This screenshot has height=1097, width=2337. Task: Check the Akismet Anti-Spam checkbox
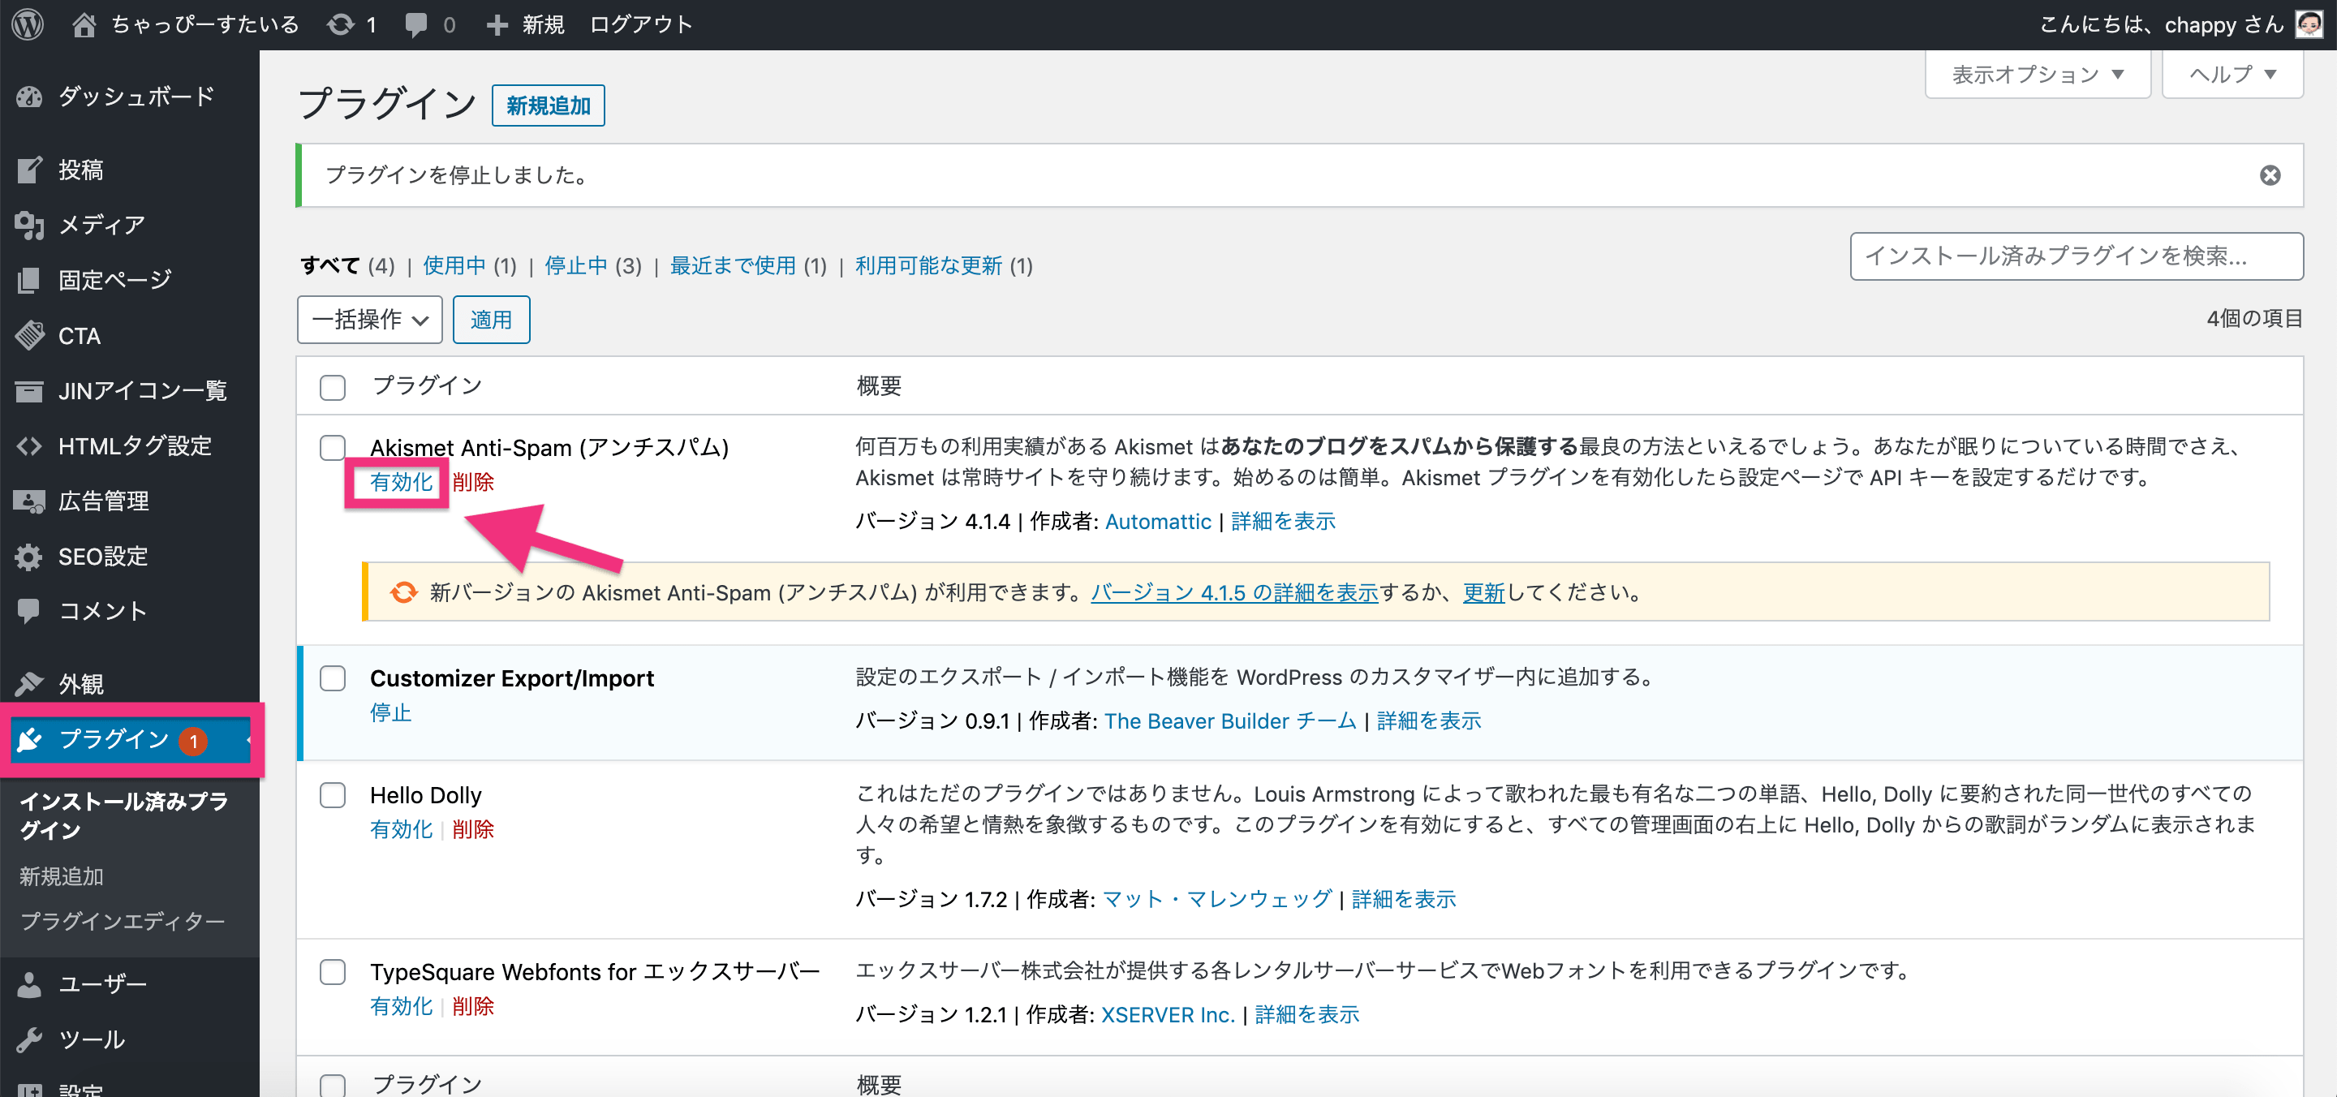point(333,447)
